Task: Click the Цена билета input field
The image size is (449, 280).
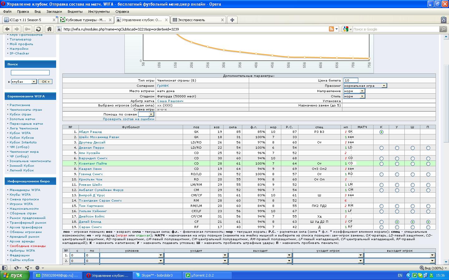Action: (351, 80)
